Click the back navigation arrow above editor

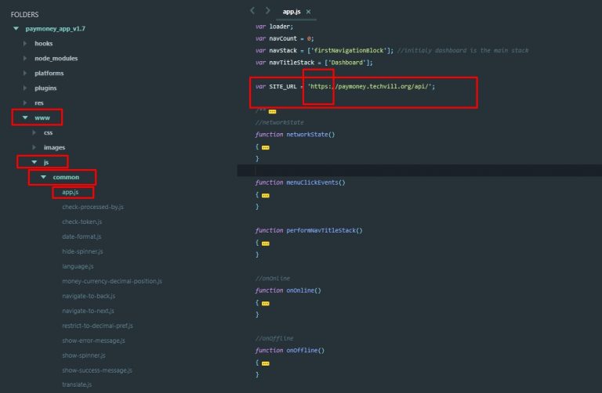pyautogui.click(x=252, y=11)
